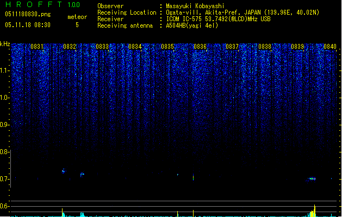Click the 0839 time marker
The image size is (342, 217).
click(297, 47)
